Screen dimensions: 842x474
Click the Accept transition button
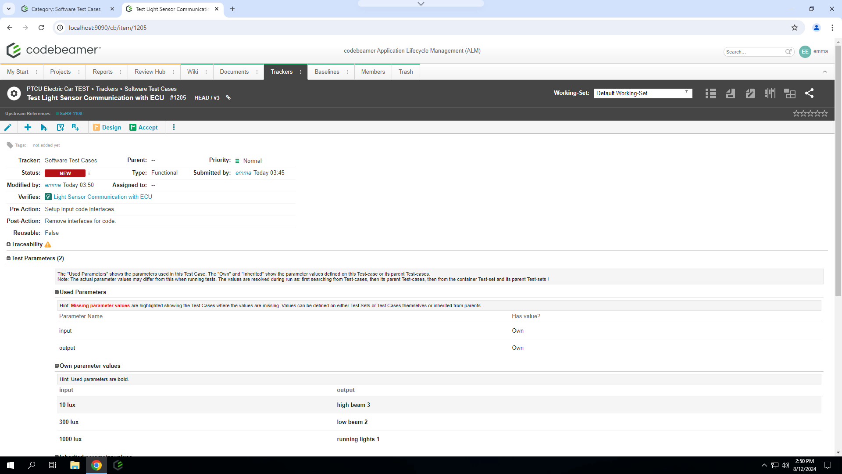(x=143, y=127)
